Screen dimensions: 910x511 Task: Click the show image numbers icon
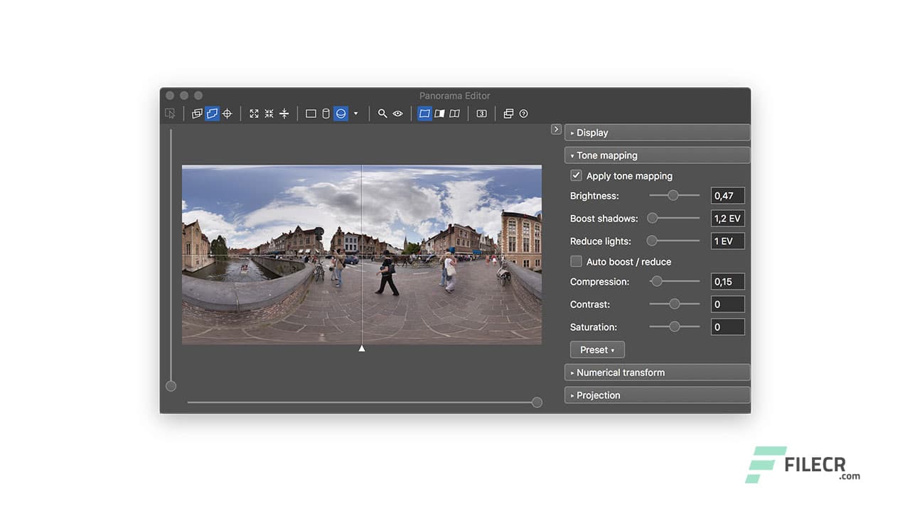481,113
